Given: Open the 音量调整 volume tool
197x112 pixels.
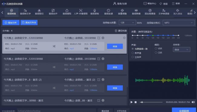Looking at the screenshot, I should coord(122,12).
